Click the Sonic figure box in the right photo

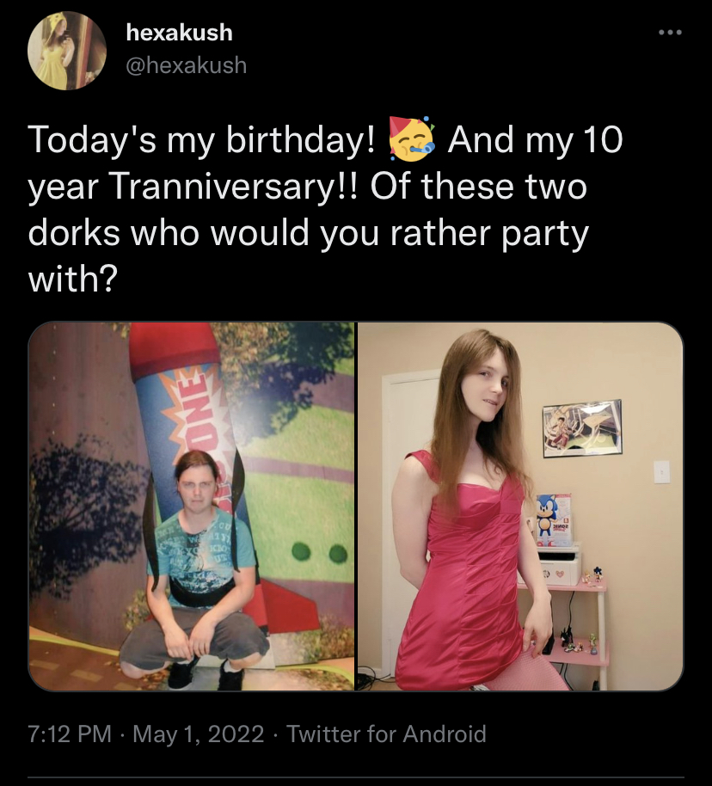554,519
